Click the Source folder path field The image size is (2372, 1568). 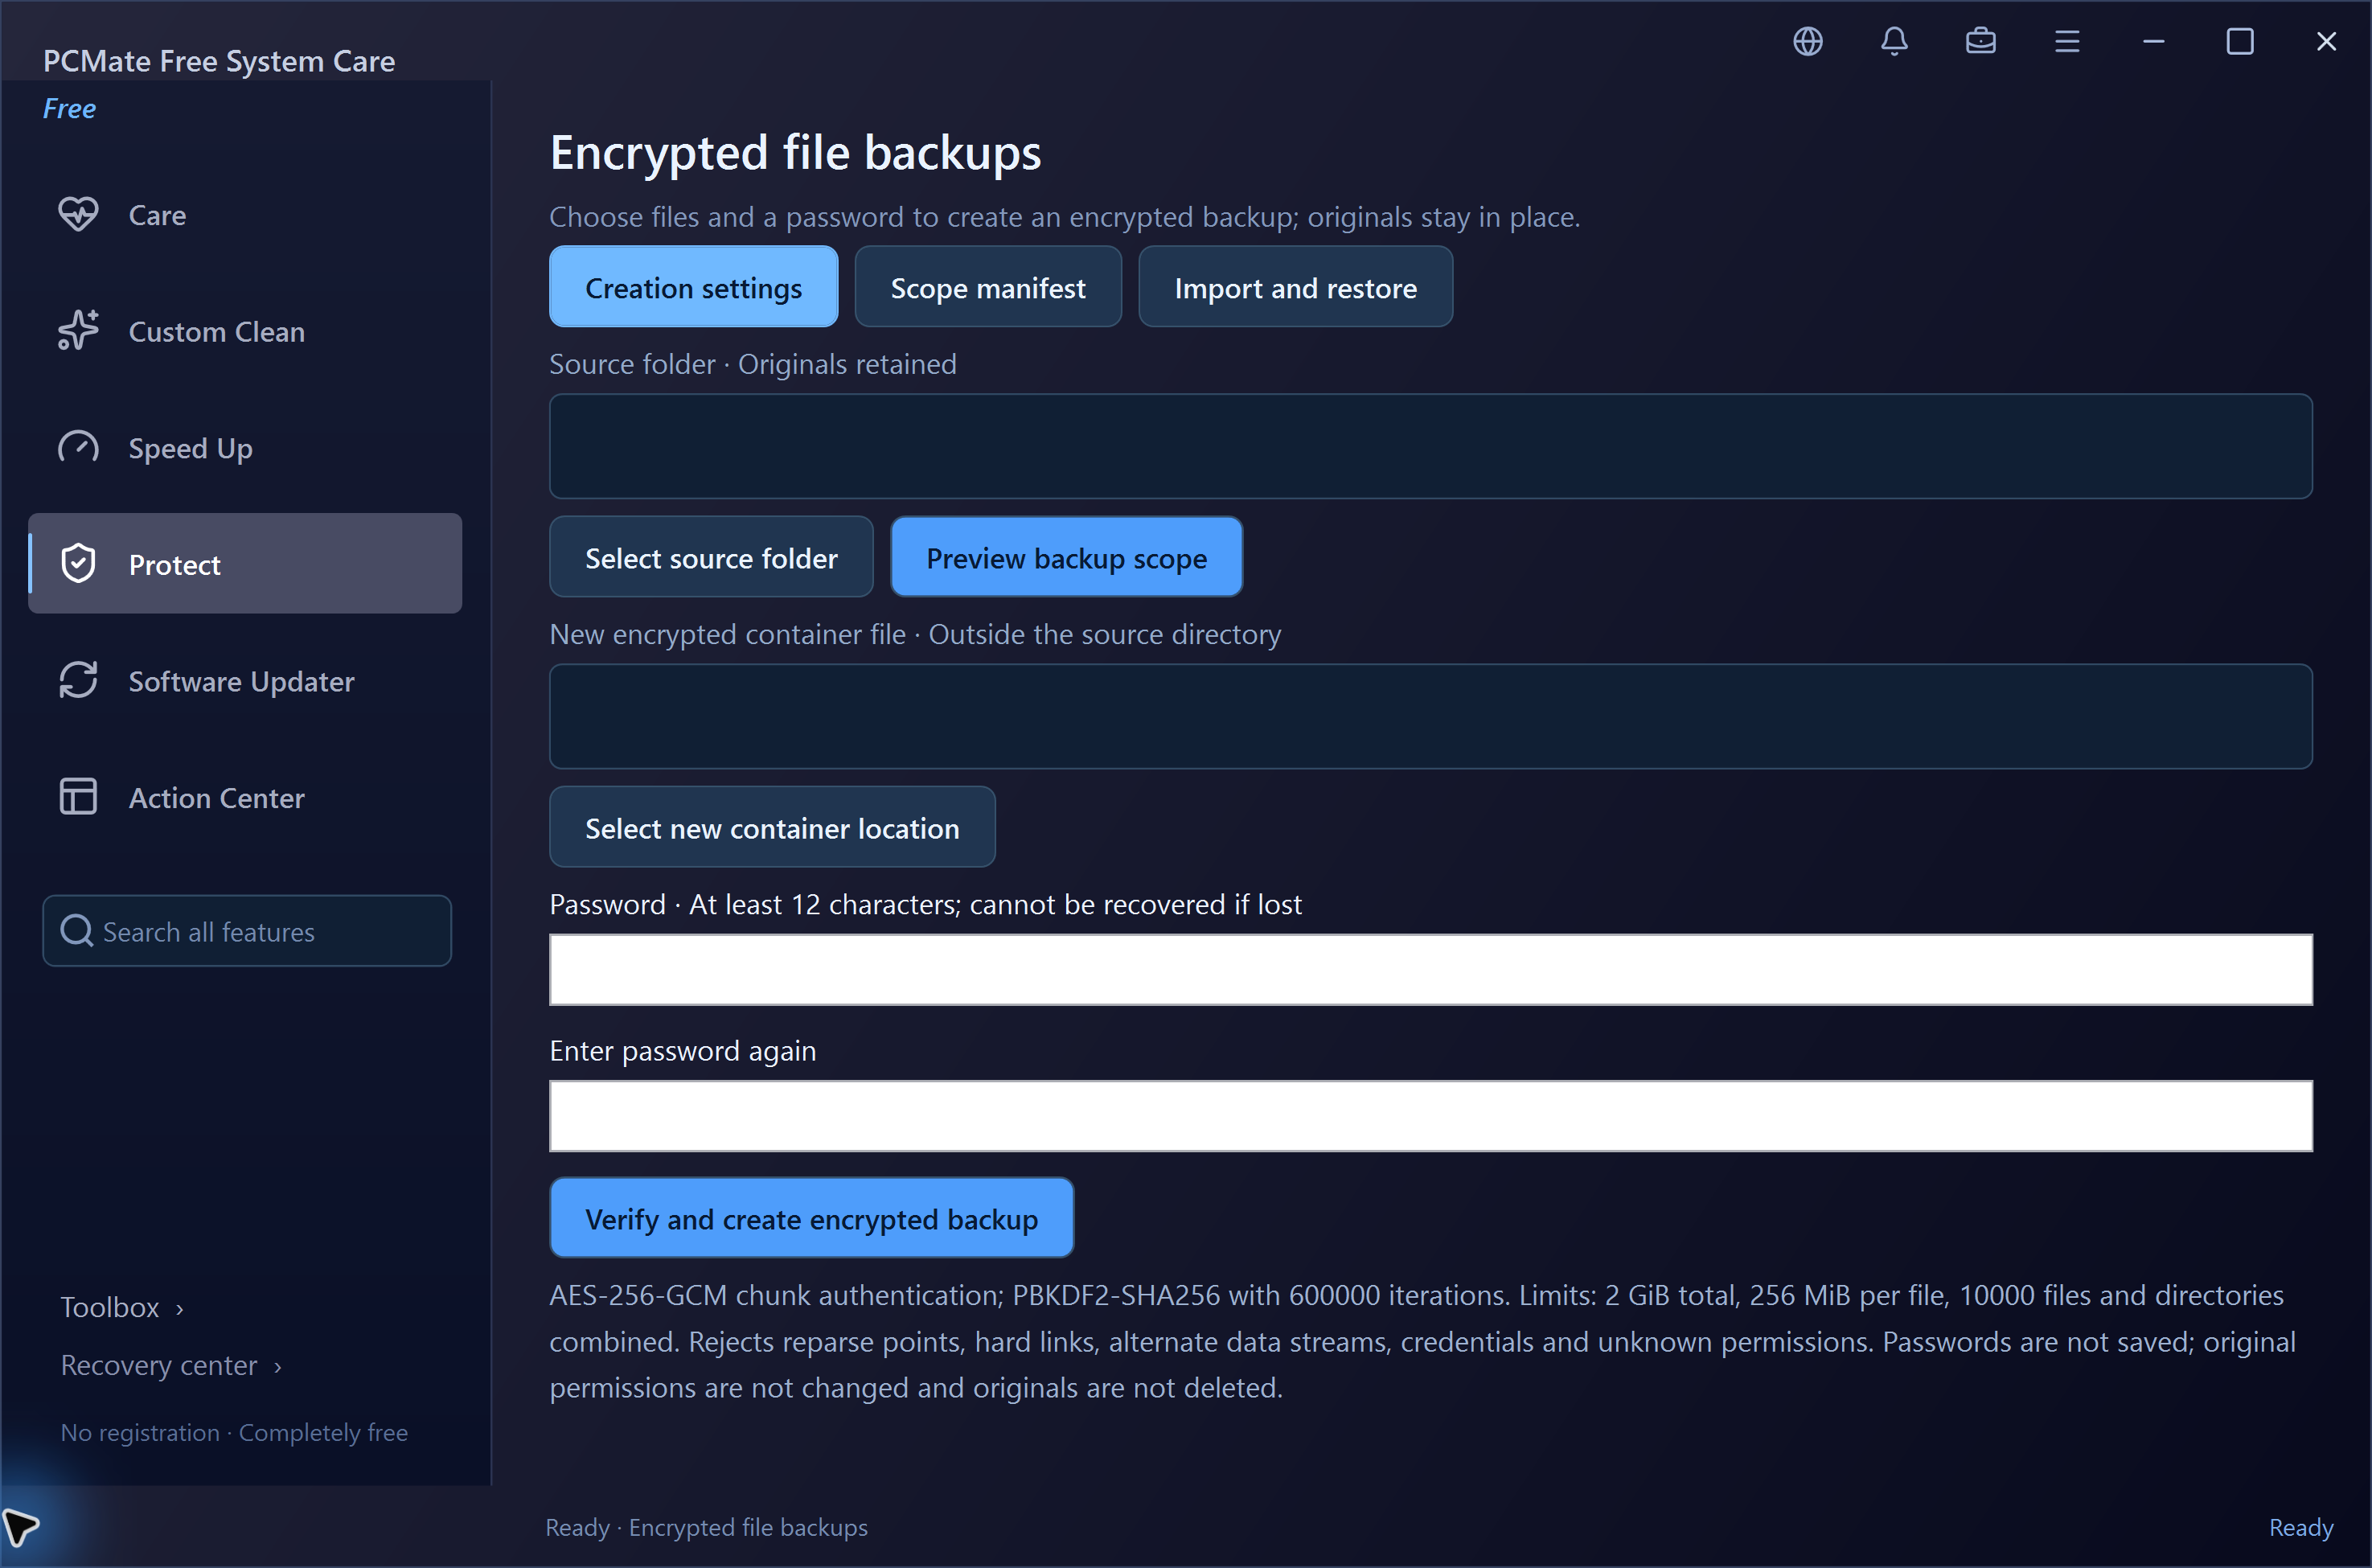tap(1431, 446)
